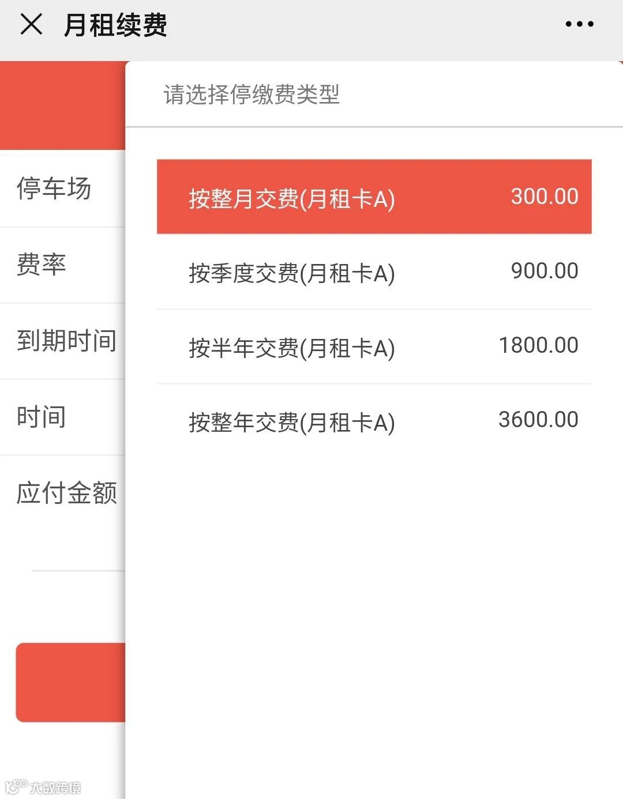
Task: Click the red banner behind the panel
Action: [62, 105]
